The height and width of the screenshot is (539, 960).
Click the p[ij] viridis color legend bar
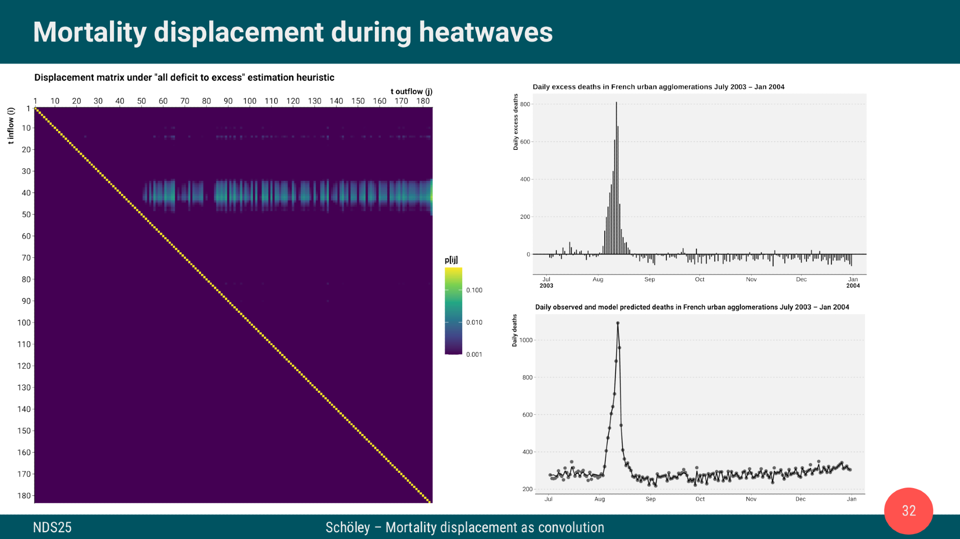453,311
